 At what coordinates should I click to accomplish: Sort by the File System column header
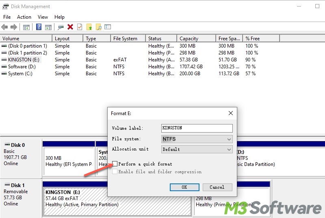(x=128, y=39)
